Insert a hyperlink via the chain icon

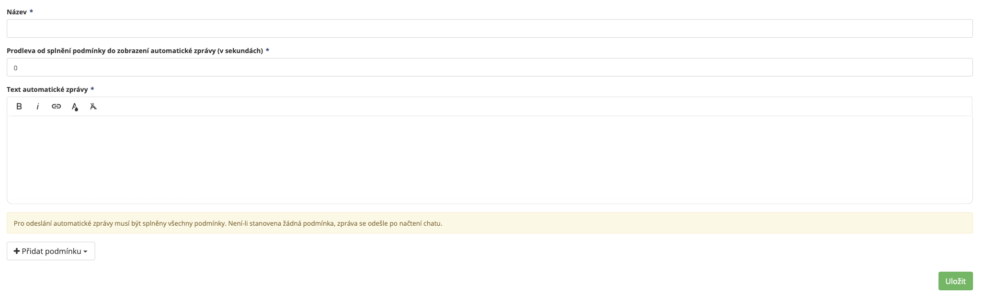coord(56,106)
